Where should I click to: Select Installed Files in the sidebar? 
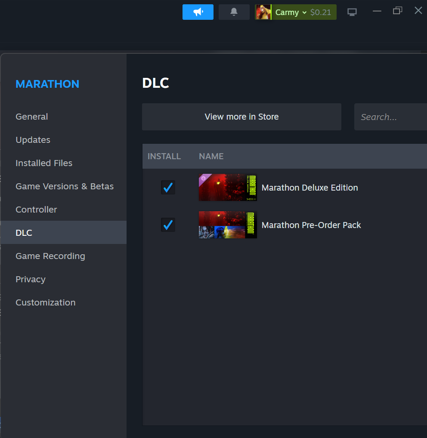[x=44, y=163]
